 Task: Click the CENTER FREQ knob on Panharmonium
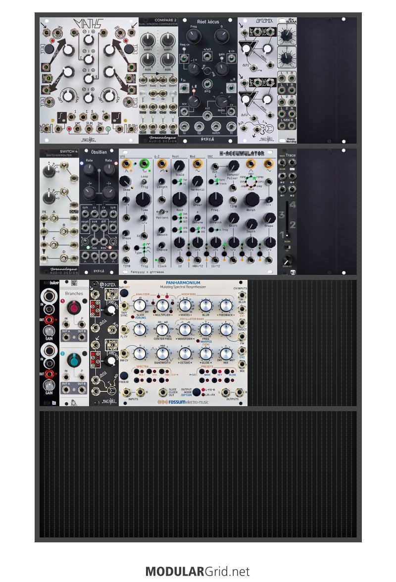162,329
